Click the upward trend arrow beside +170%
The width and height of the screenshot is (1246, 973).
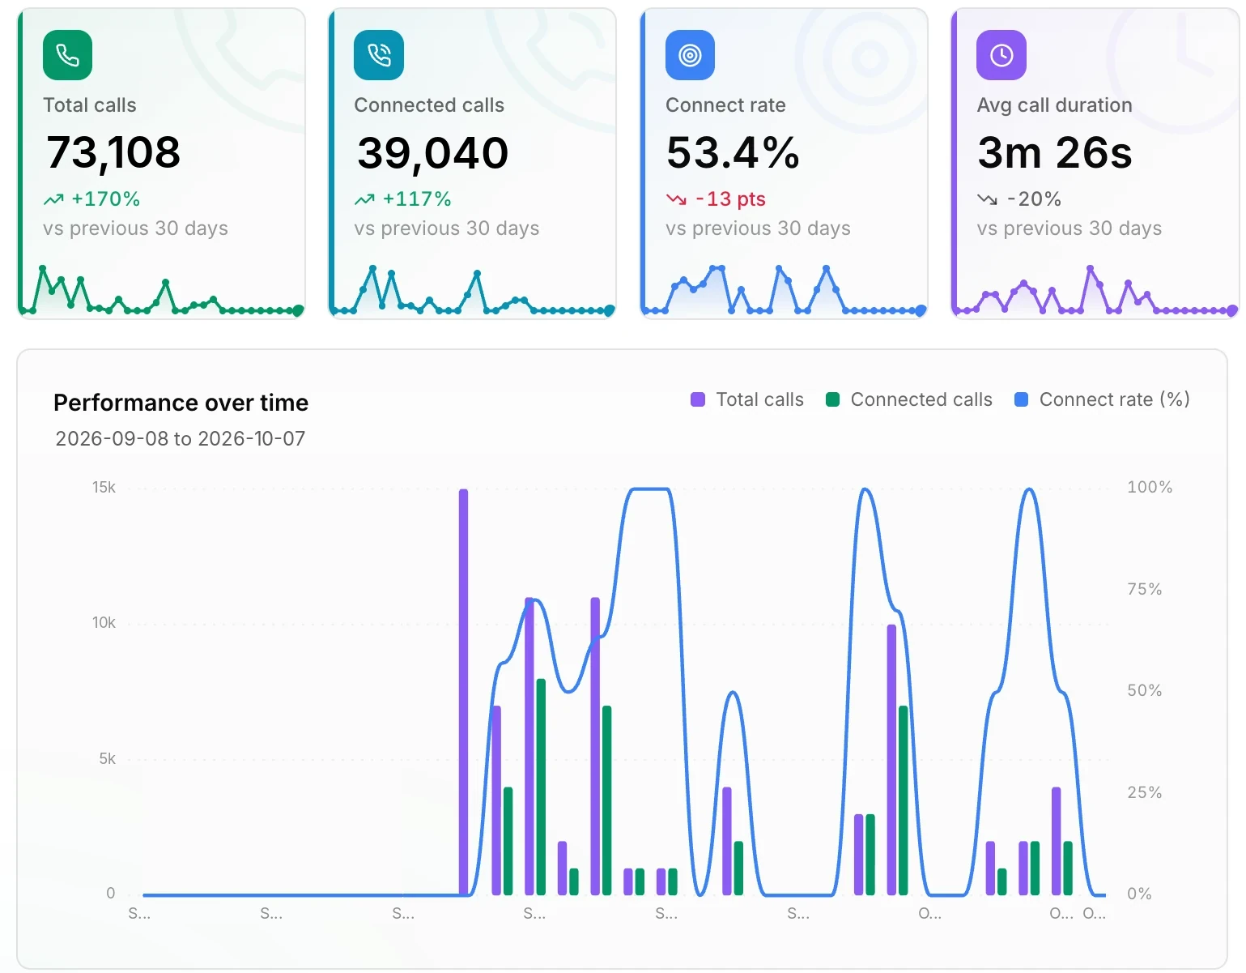[x=53, y=199]
